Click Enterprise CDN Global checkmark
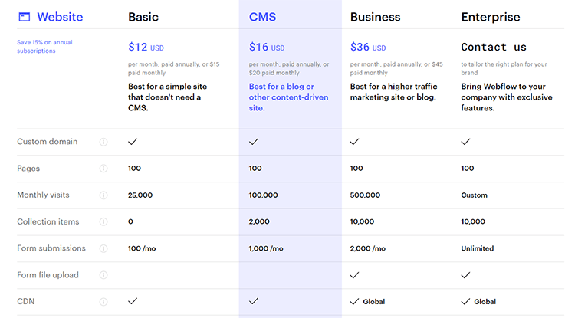 [x=466, y=302]
